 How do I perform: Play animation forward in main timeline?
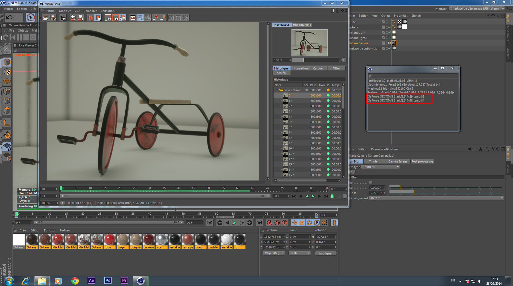(x=234, y=223)
